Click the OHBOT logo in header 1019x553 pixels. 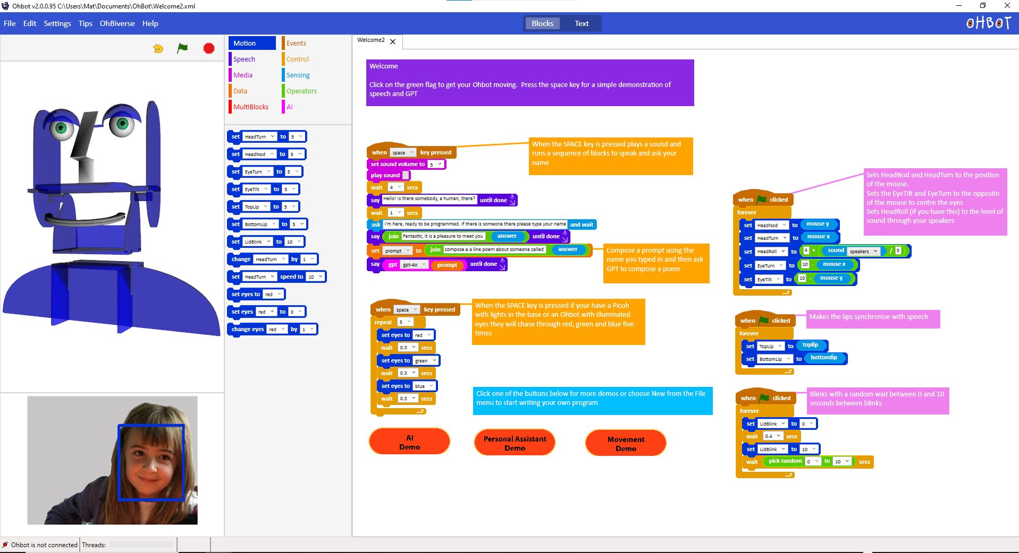[x=988, y=23]
